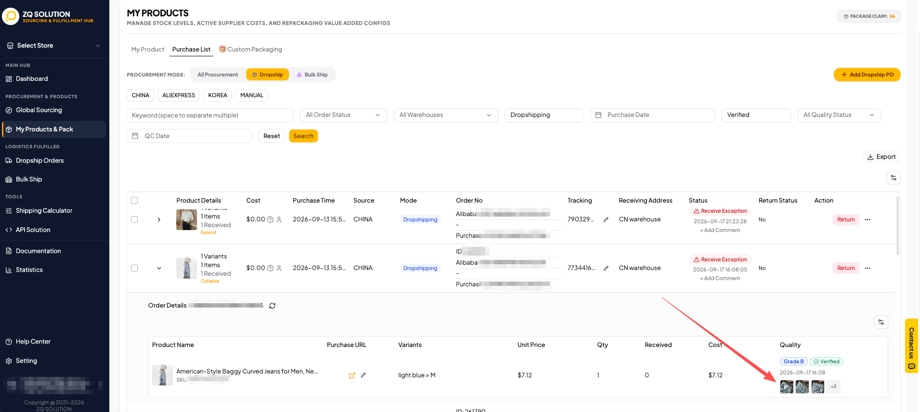The width and height of the screenshot is (920, 412).
Task: Open Global Sourcing page
Action: click(39, 110)
